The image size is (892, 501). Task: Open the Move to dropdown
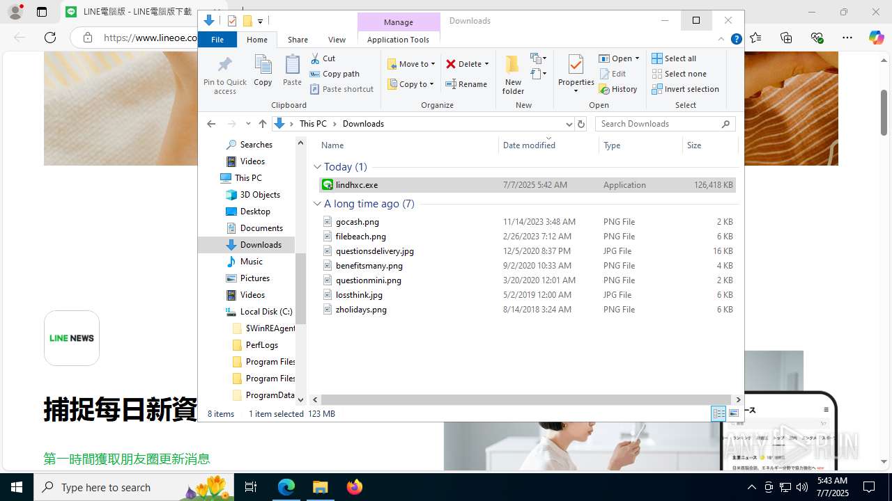click(x=411, y=64)
